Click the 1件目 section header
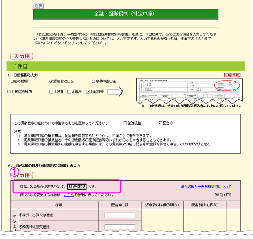Viewport: 253px width, 239px height. (125, 66)
